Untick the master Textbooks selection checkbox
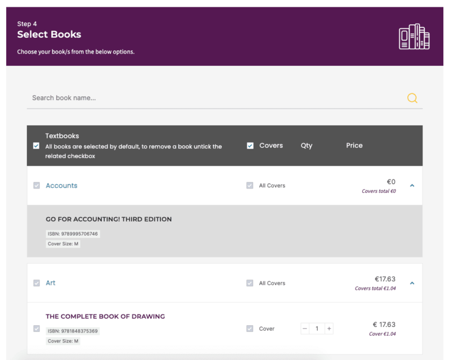This screenshot has height=360, width=450. 37,145
